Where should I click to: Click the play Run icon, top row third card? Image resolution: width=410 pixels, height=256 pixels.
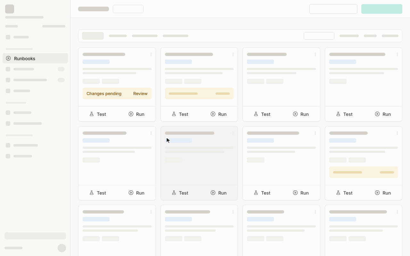pos(295,114)
